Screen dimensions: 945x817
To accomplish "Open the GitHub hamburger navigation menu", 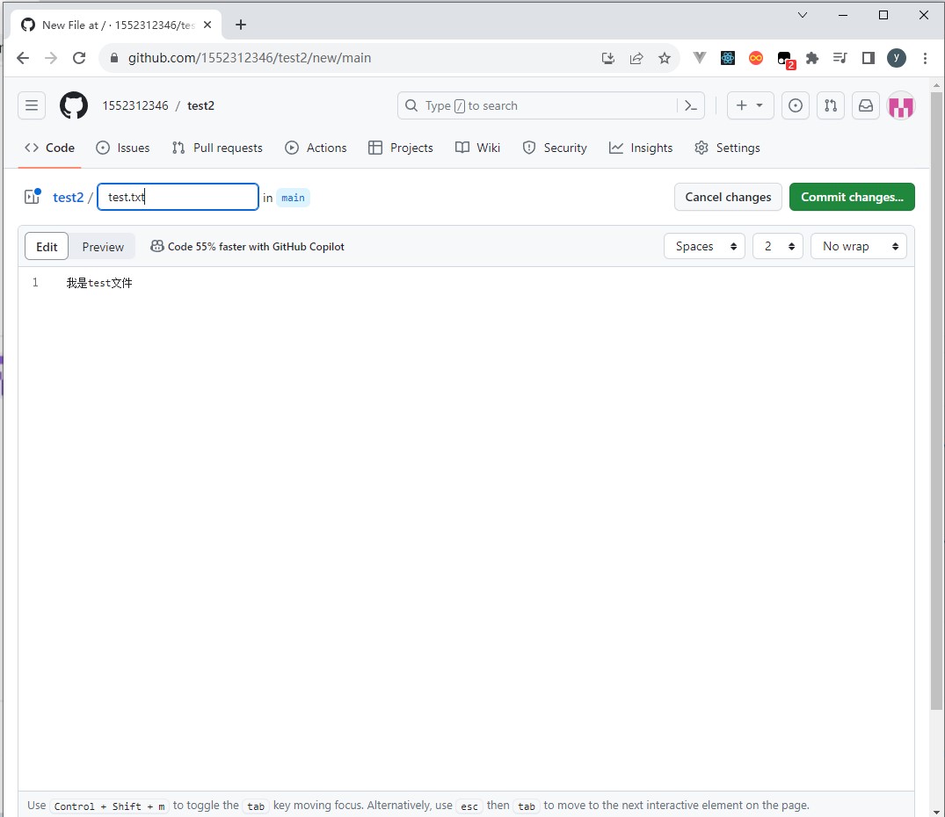I will pos(32,105).
